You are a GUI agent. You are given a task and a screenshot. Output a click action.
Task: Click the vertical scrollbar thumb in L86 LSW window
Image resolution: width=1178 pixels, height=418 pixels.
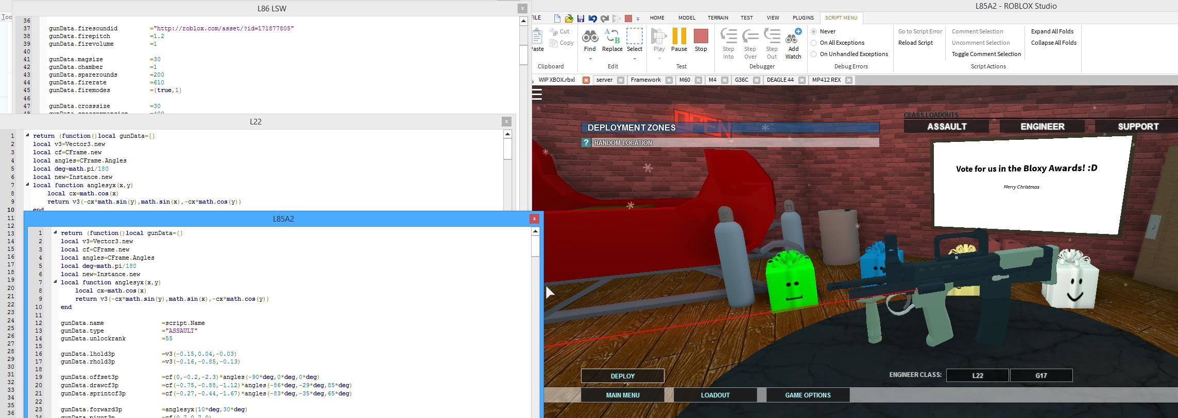pyautogui.click(x=523, y=55)
